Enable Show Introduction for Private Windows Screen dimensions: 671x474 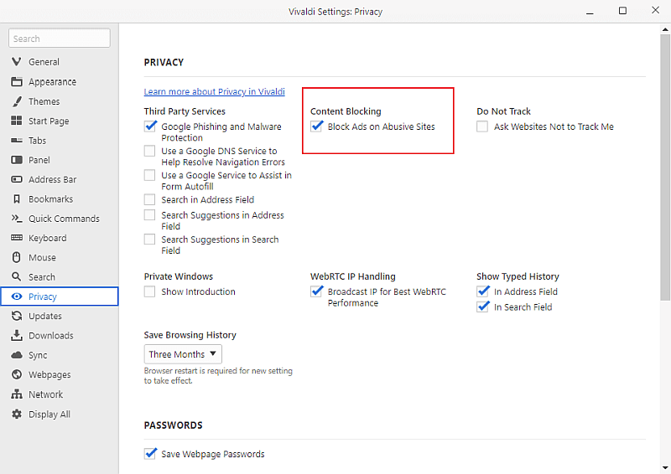pyautogui.click(x=150, y=291)
